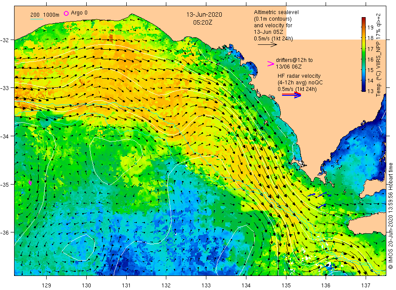Click the color bar value 19
396x290 pixels.
pyautogui.click(x=370, y=28)
